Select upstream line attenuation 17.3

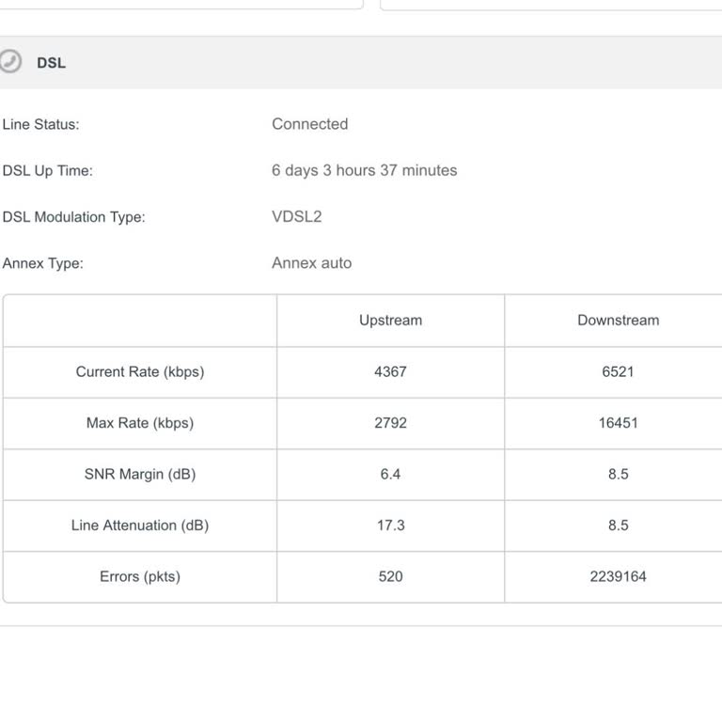pos(390,526)
